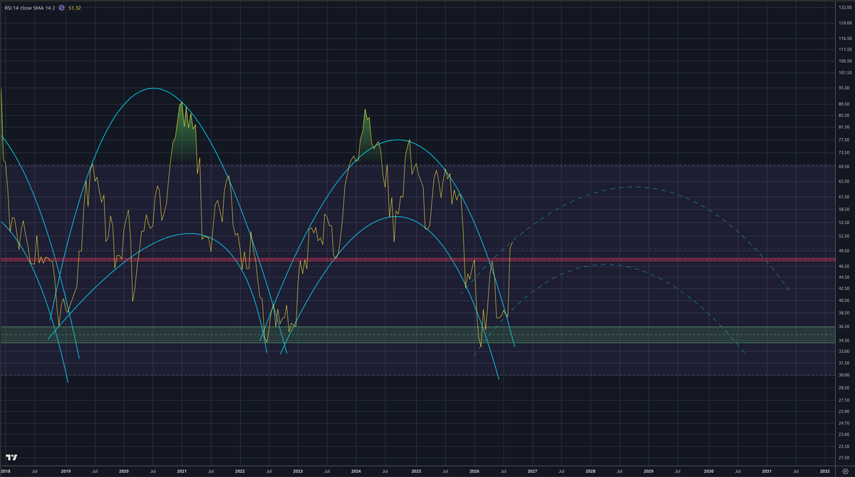The width and height of the screenshot is (855, 477).
Task: Click the 33.00 value on price scale
Action: (x=845, y=350)
